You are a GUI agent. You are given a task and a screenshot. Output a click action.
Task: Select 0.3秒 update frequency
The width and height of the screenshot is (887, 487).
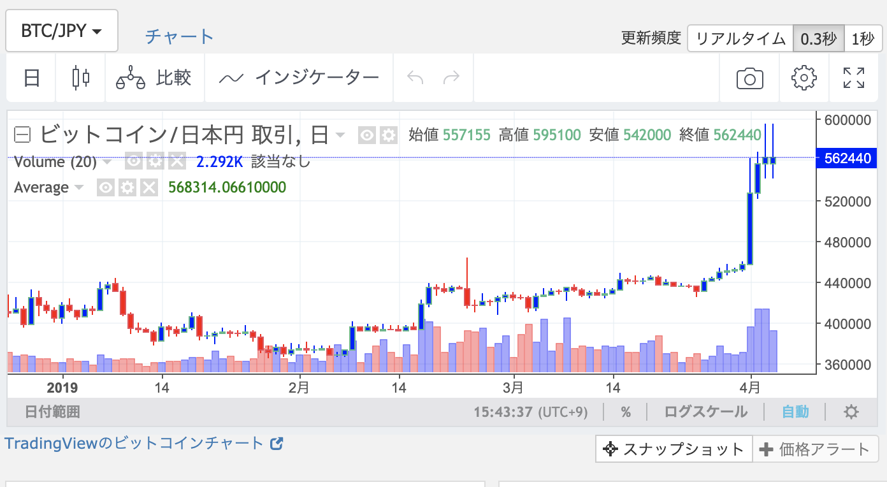tap(819, 39)
